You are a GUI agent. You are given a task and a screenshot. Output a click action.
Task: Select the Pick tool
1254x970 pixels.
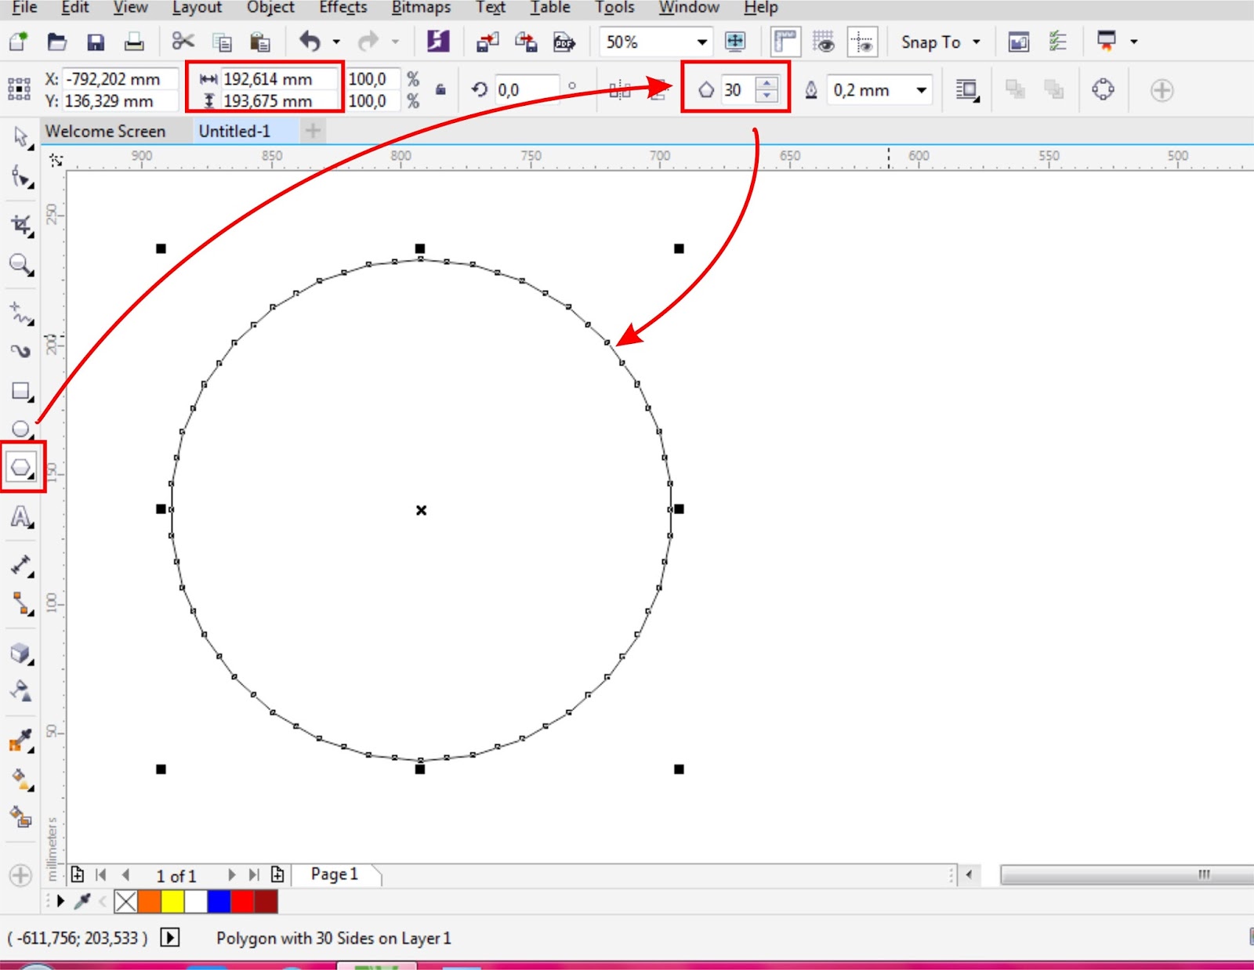click(21, 138)
